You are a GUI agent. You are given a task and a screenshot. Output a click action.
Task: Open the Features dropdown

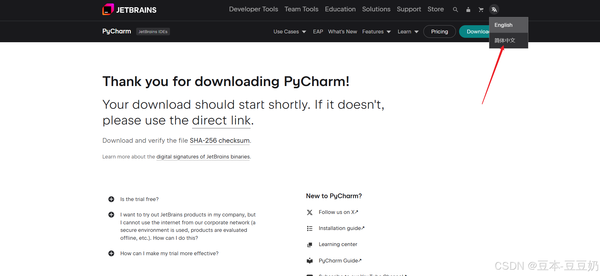point(377,32)
